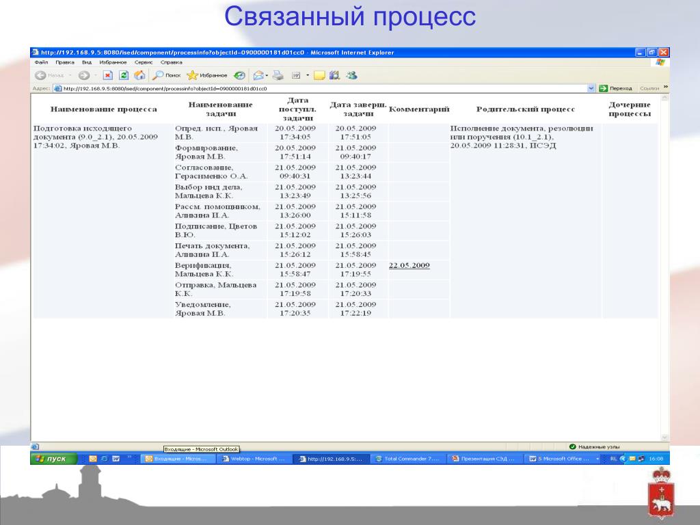Click task cell 'Выбор инд дела, Мальцева К.К.'
The image size is (700, 525).
click(221, 191)
